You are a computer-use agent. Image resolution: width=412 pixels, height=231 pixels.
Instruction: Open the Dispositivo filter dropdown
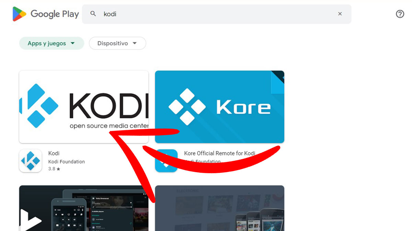tap(117, 43)
